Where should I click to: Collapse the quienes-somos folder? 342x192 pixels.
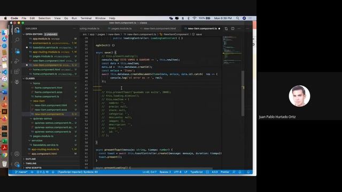coord(42,118)
